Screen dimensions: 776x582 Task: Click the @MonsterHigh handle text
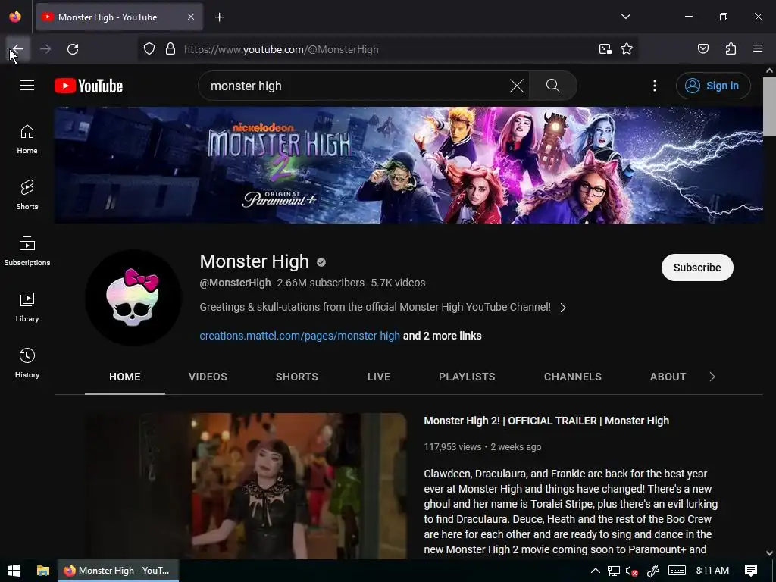pyautogui.click(x=235, y=283)
